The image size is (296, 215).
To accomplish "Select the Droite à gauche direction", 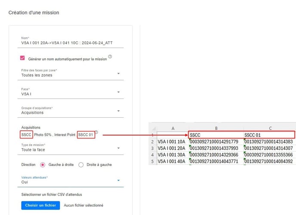I will (81, 165).
